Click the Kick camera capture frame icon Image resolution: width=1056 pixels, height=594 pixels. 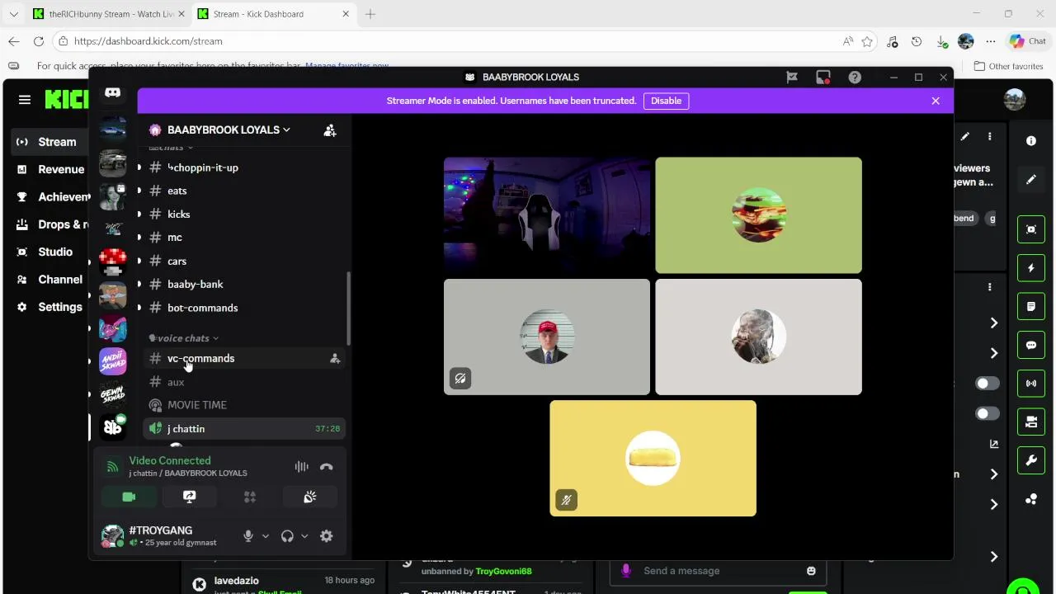point(1031,229)
